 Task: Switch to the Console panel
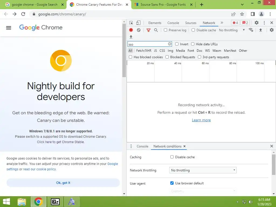[173, 23]
